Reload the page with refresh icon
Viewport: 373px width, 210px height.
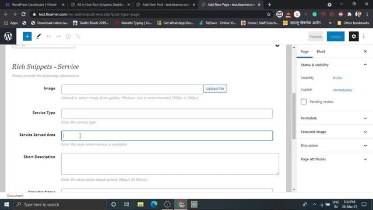(23, 14)
